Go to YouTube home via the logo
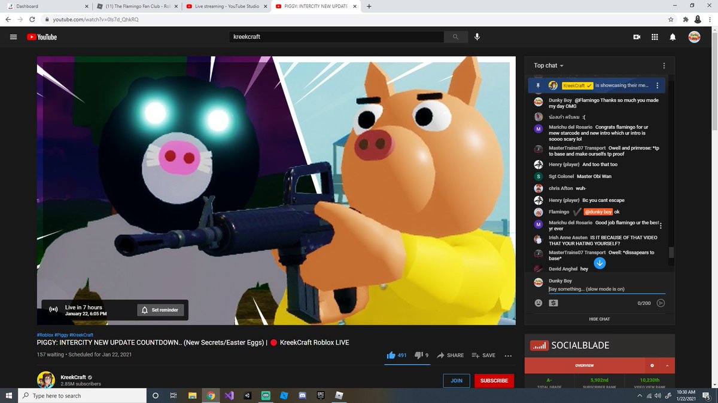Screen dimensions: 718x403 [42, 37]
